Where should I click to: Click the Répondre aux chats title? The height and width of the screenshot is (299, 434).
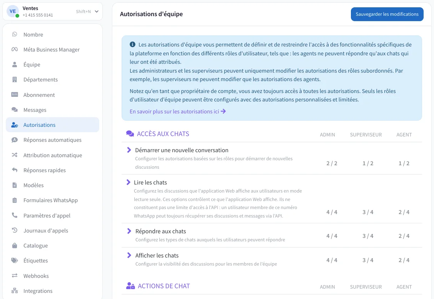pyautogui.click(x=160, y=231)
